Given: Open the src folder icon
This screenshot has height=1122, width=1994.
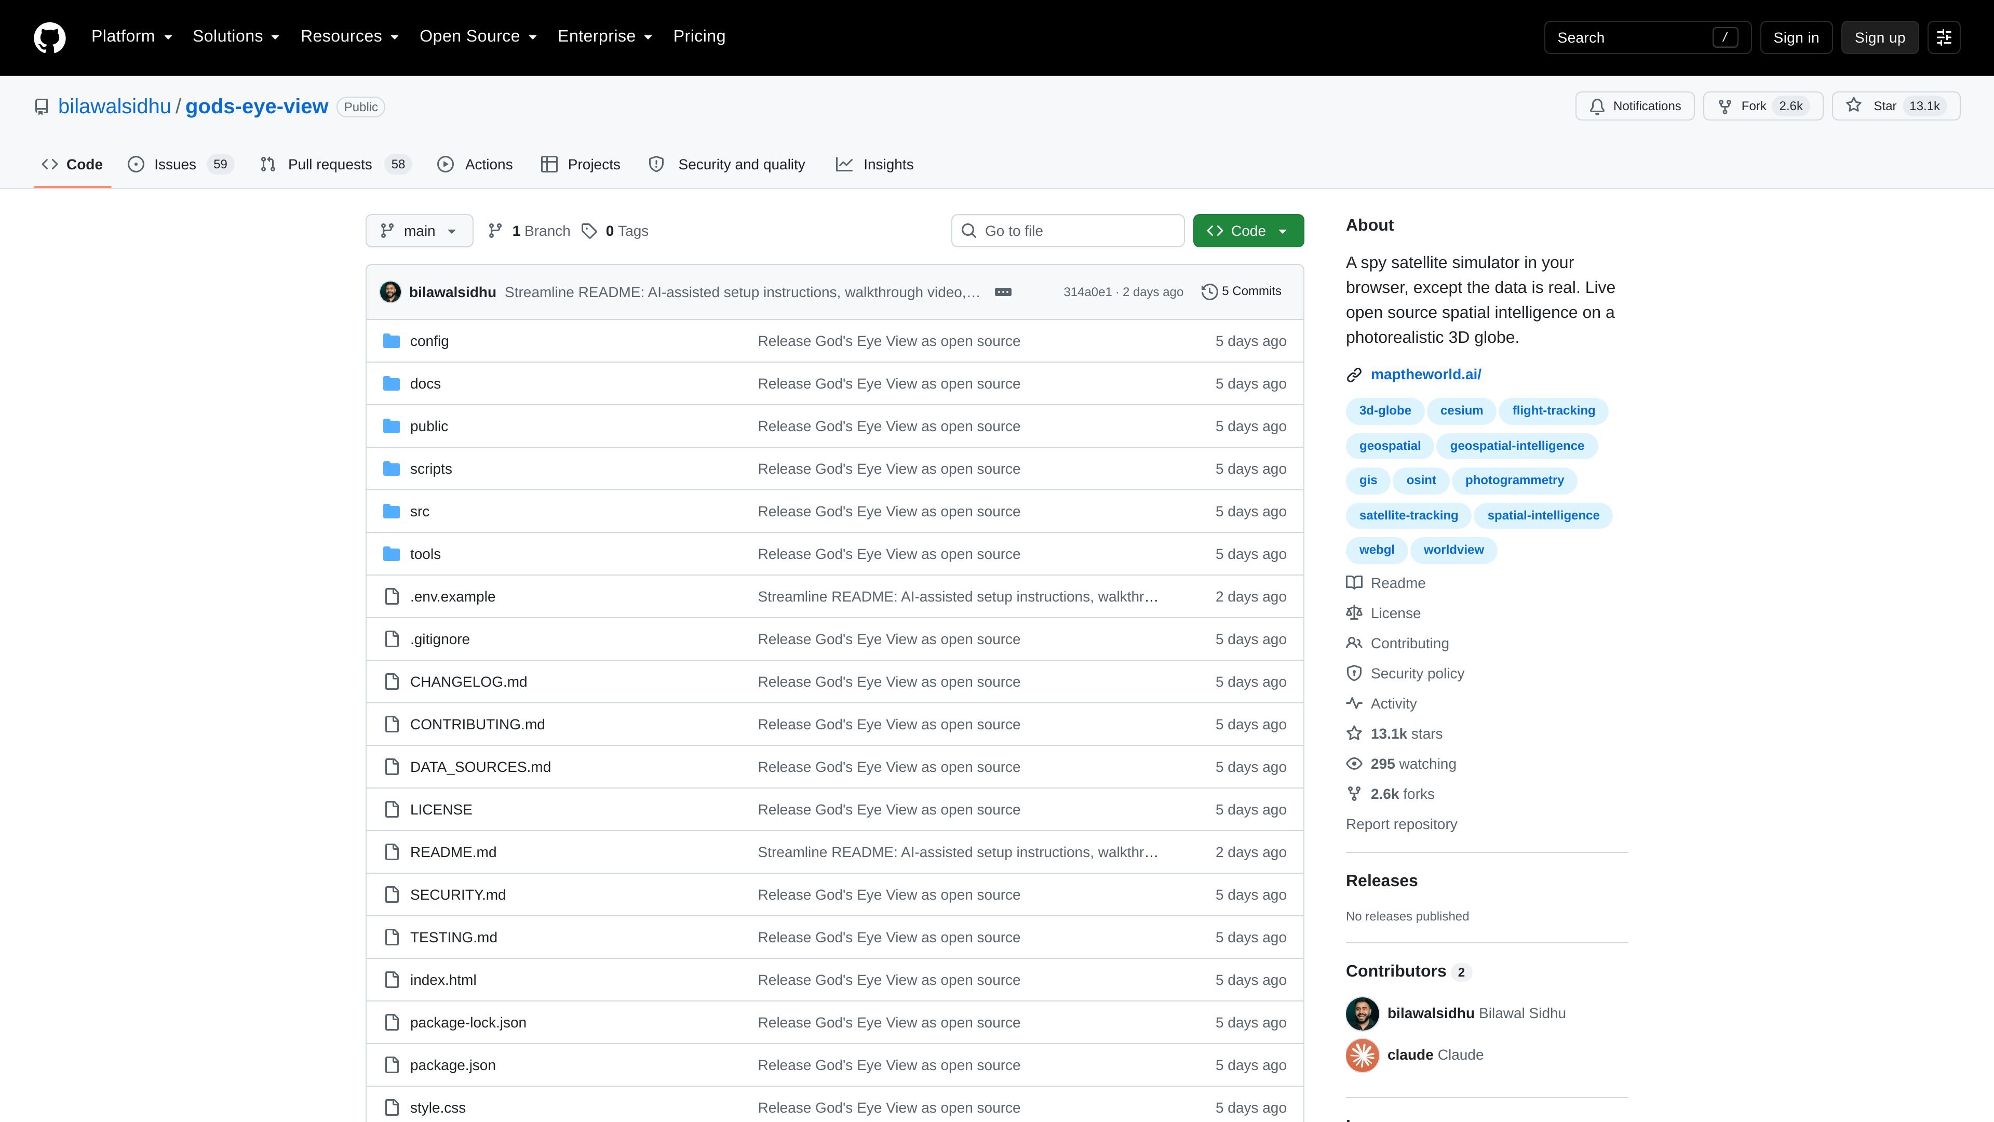Looking at the screenshot, I should coord(392,511).
